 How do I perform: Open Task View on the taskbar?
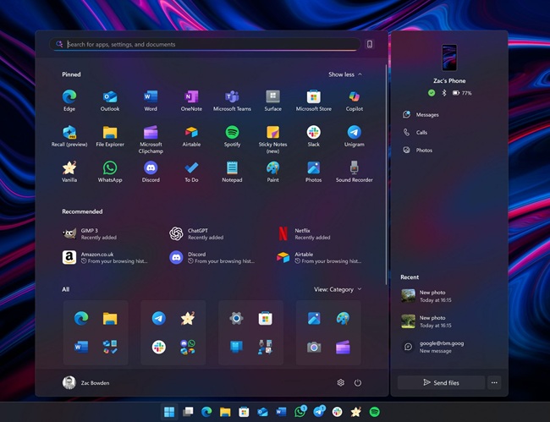188,412
